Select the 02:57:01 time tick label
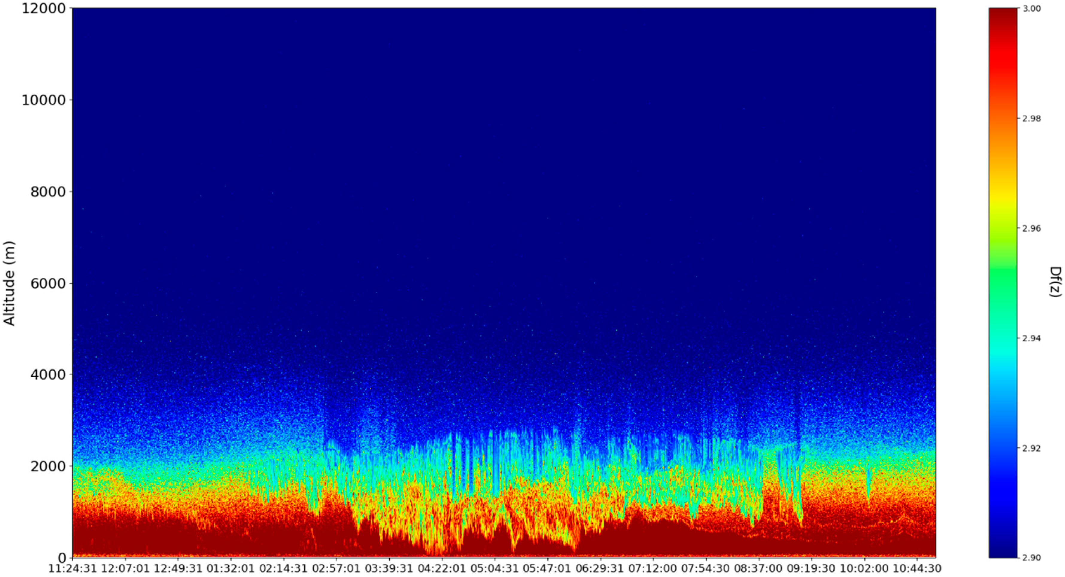Screen dimensions: 1065x577 [x=336, y=569]
